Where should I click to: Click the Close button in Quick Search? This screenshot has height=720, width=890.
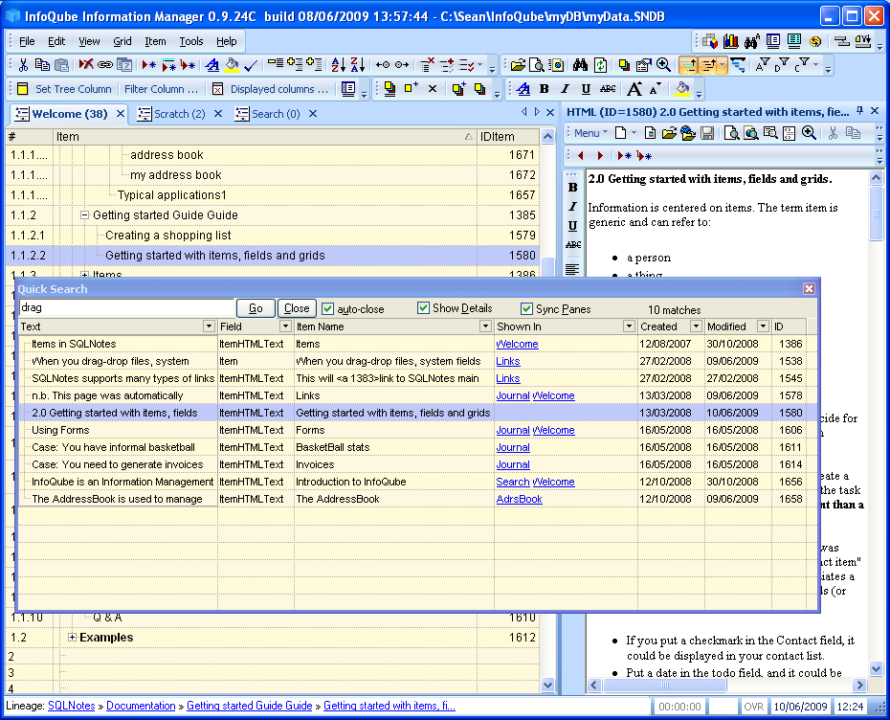[x=297, y=308]
